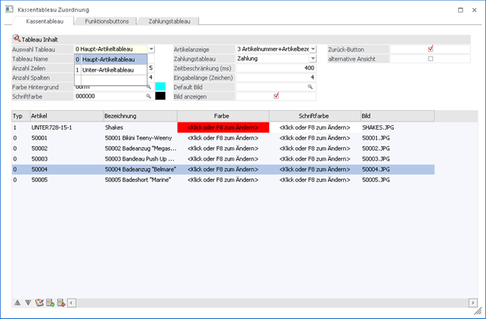The image size is (486, 319).
Task: Click the edit entry icon in bottom toolbar
Action: coord(39,302)
